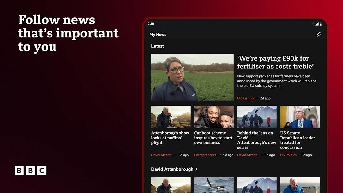Select the Latest section label

[157, 46]
